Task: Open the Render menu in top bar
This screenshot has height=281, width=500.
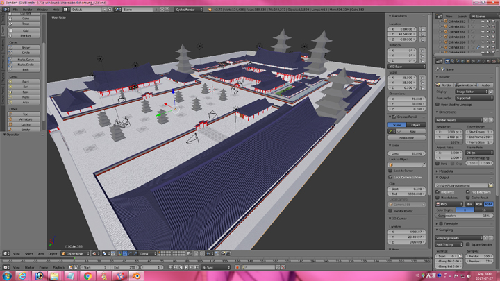Action: point(27,10)
